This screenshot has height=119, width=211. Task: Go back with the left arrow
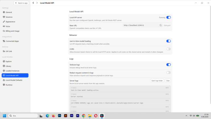[x=33, y=3]
